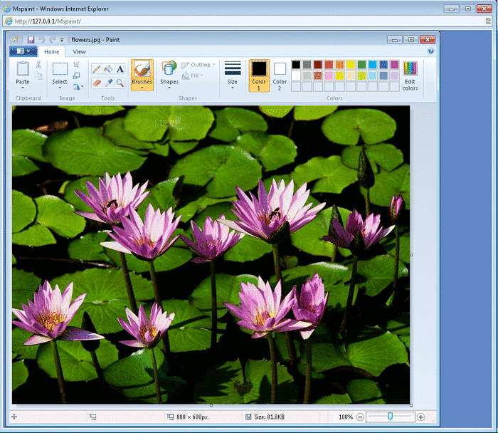Click the Save icon in title bar
This screenshot has height=433, width=498.
click(31, 40)
